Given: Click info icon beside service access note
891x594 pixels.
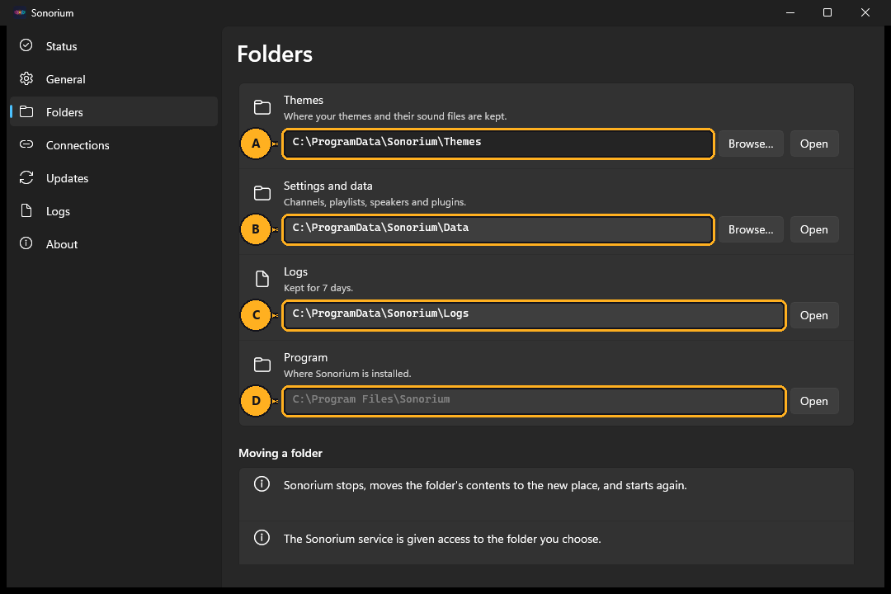Looking at the screenshot, I should [x=262, y=537].
